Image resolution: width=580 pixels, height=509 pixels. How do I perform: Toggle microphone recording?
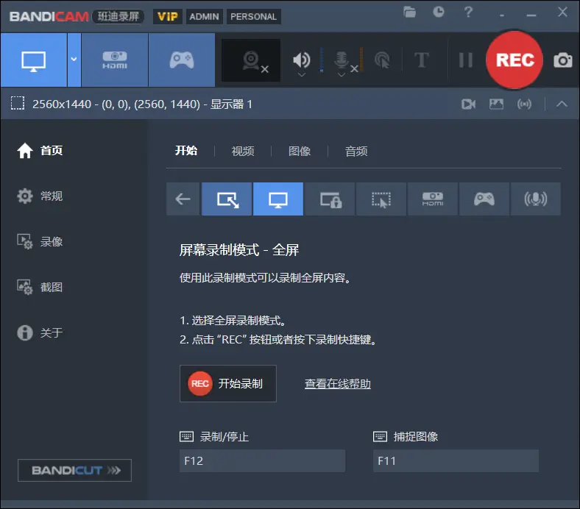click(x=342, y=59)
